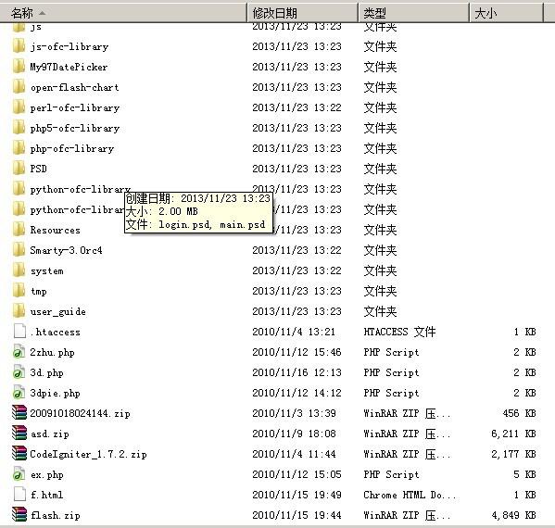
Task: Click the 2zhu.php script icon
Action: click(x=19, y=352)
